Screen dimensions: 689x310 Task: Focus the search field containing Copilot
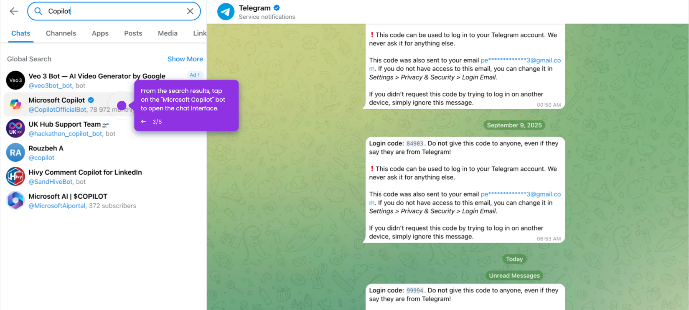click(114, 11)
